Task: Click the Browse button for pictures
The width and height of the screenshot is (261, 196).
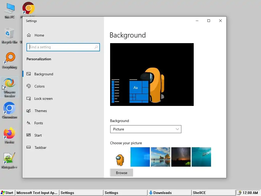Action: (x=122, y=173)
